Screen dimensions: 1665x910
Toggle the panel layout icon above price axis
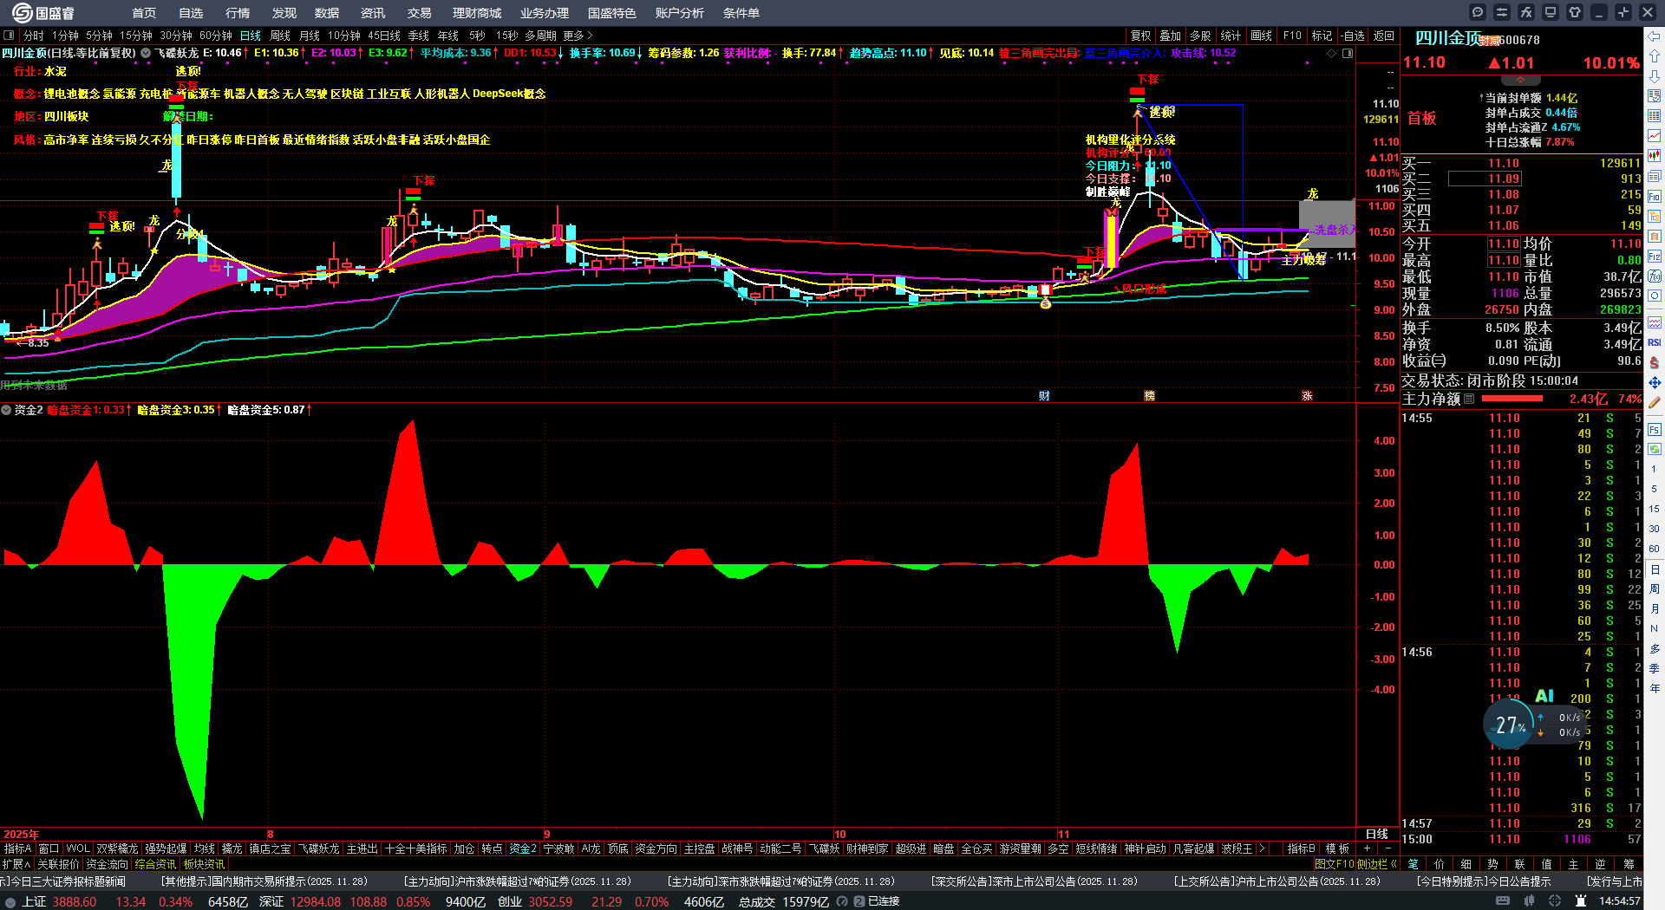pyautogui.click(x=1348, y=53)
